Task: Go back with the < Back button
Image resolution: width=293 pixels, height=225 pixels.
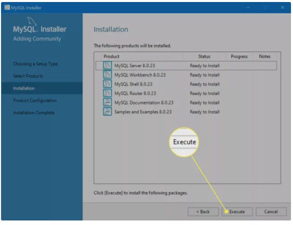Action: 203,211
